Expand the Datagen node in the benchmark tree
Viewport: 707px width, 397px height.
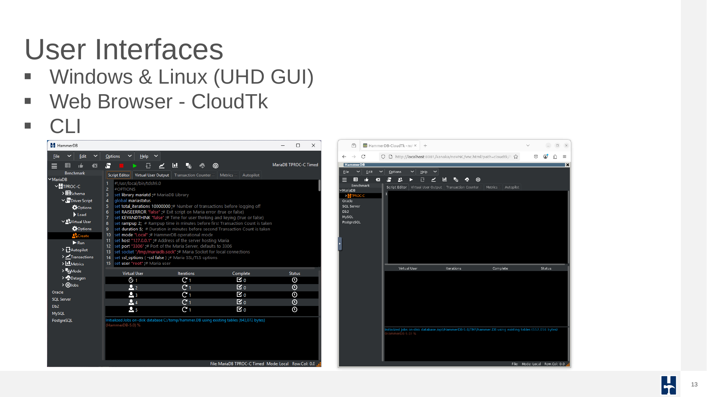[63, 278]
